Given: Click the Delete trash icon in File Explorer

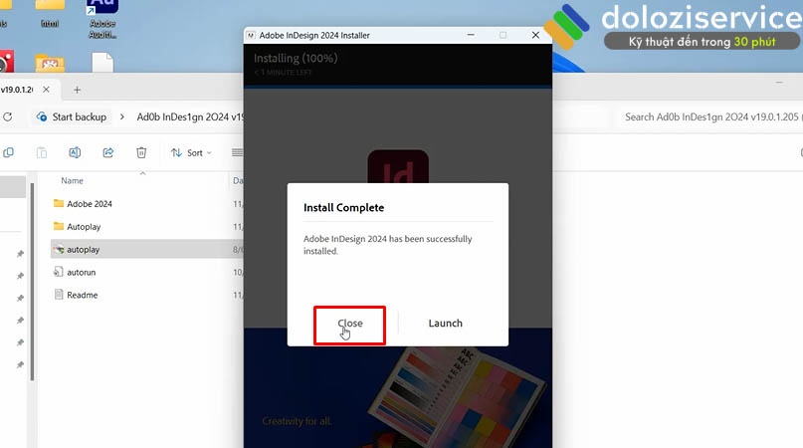Looking at the screenshot, I should coord(141,152).
